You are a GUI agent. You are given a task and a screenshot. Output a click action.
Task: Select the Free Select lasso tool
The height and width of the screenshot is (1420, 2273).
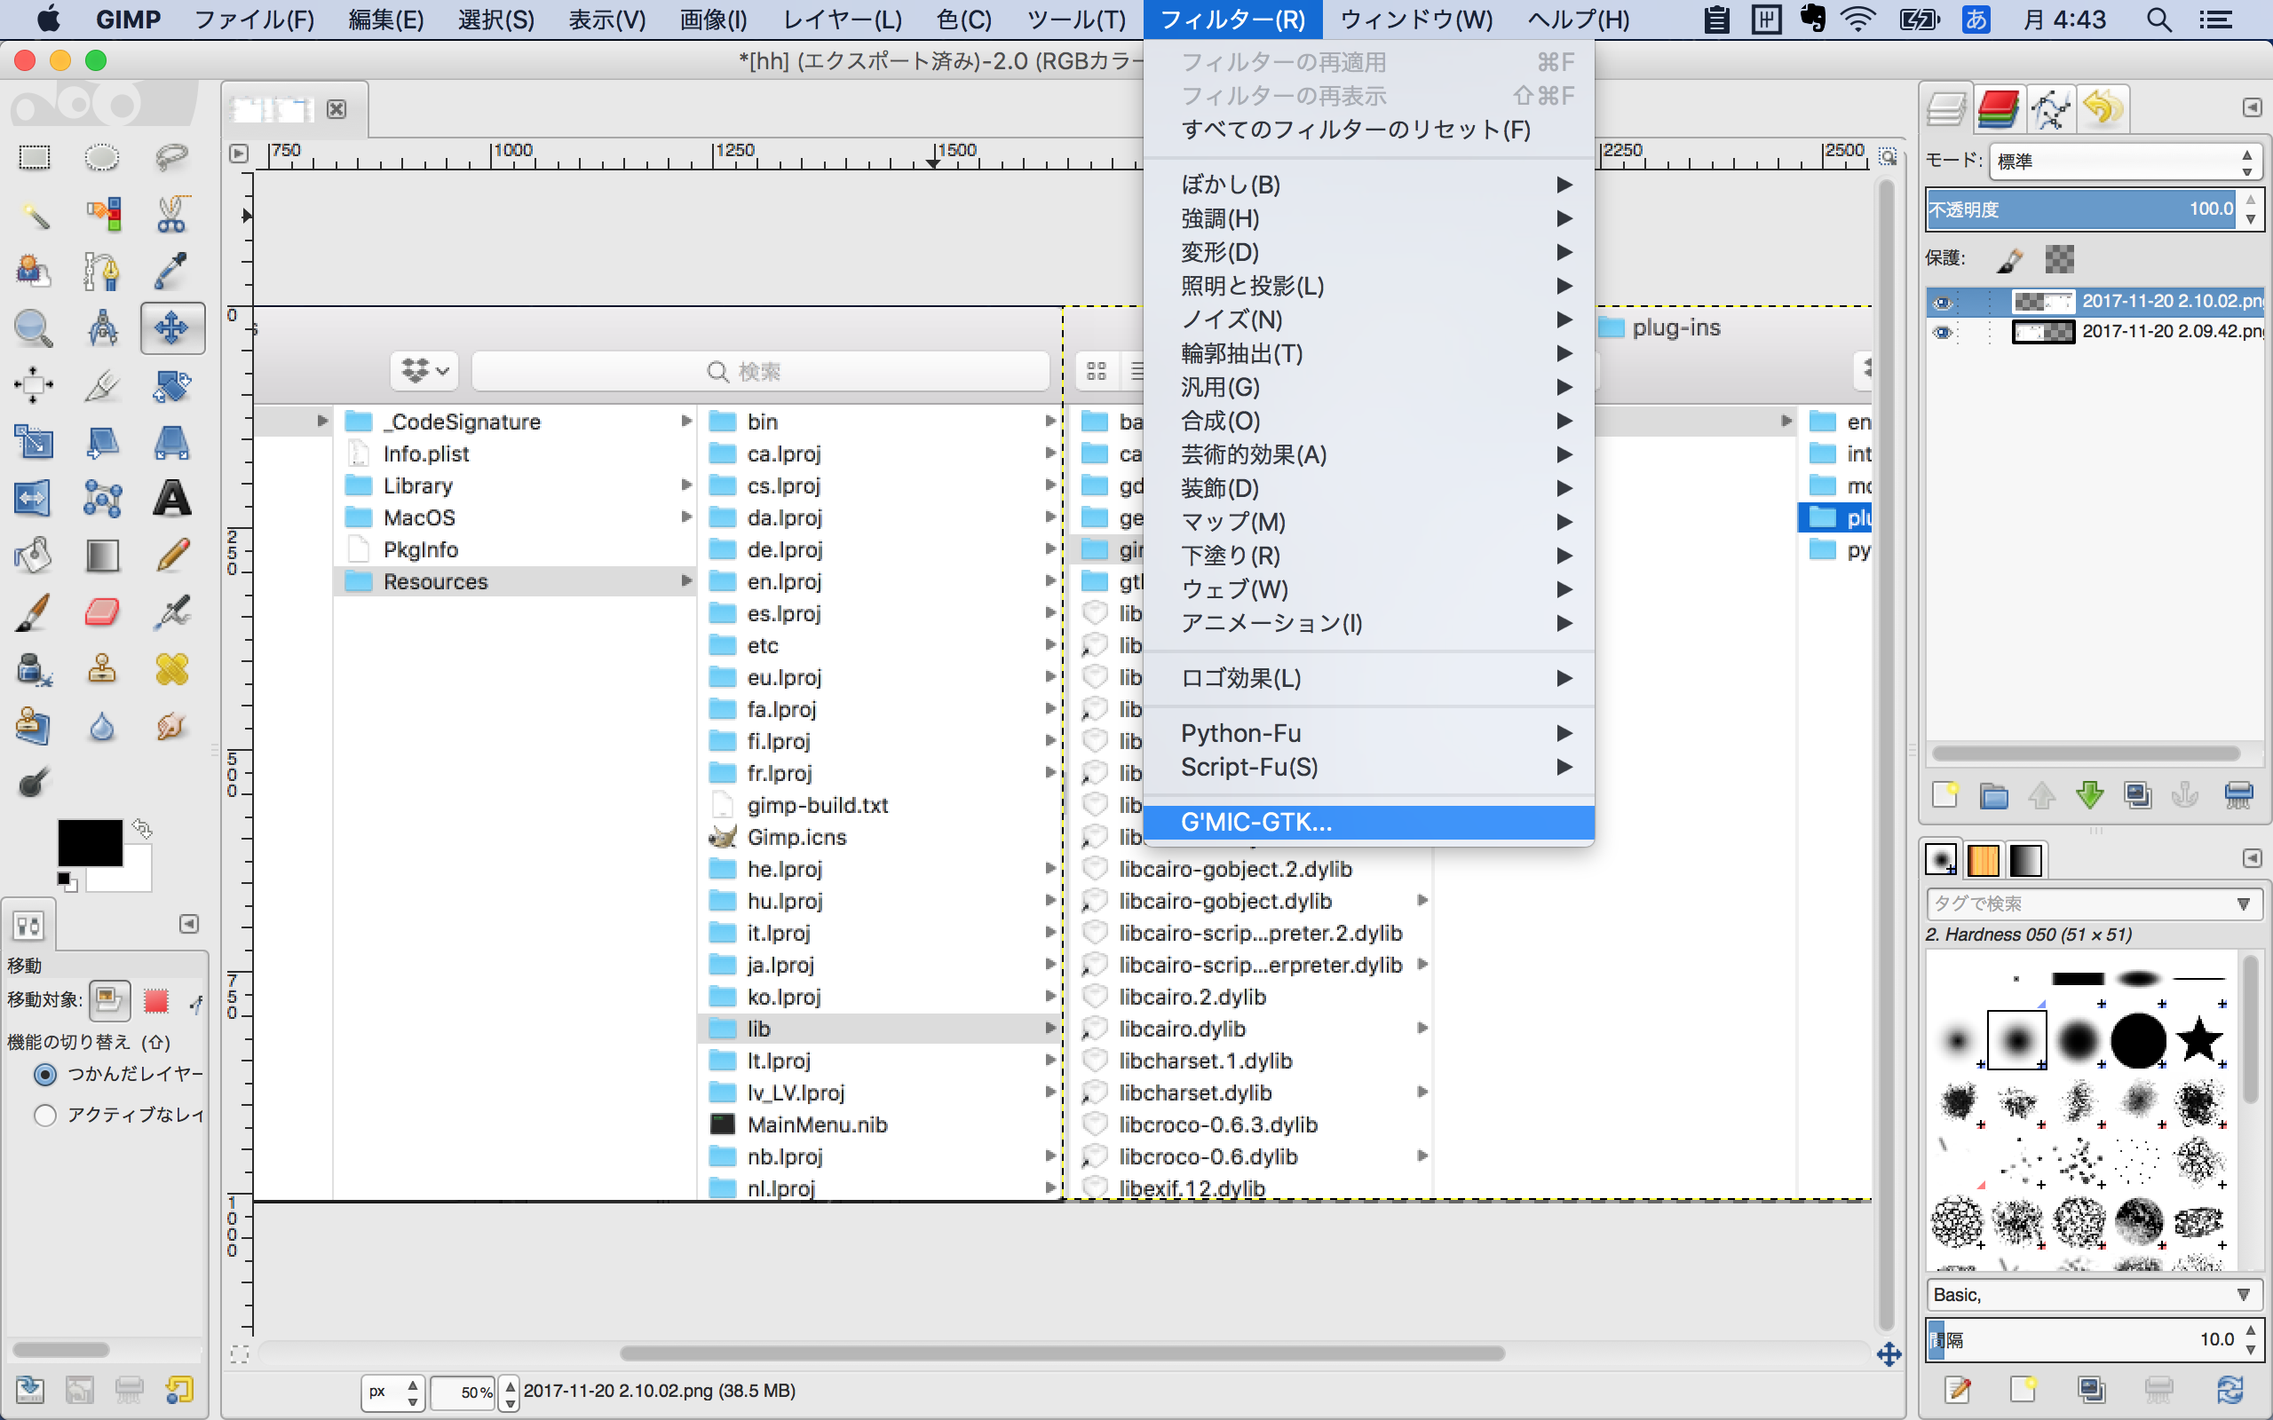172,157
